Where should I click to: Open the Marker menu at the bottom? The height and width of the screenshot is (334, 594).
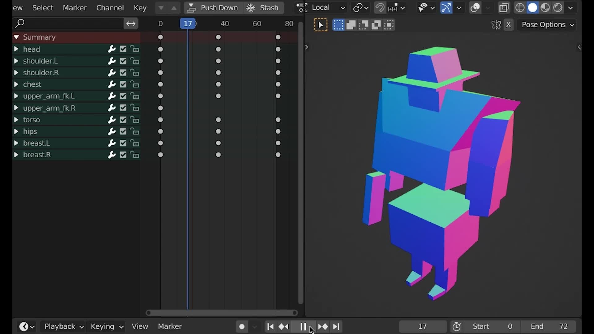pos(170,326)
